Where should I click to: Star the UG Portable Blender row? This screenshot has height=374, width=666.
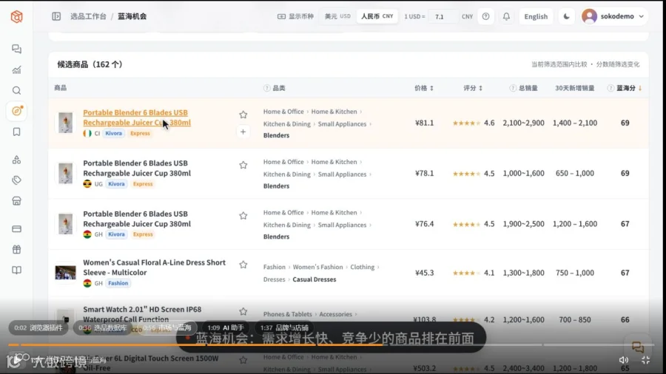243,165
